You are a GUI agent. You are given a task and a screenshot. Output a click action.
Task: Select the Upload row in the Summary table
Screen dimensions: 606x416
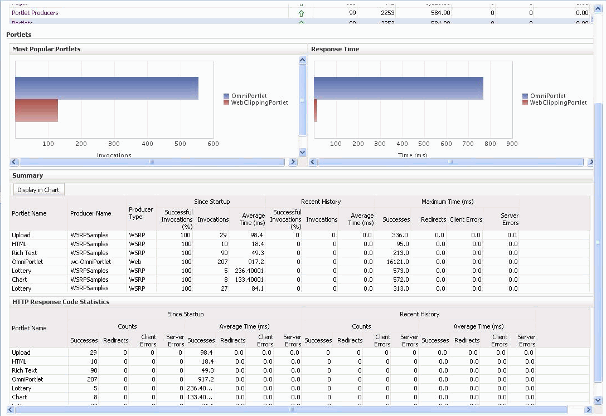coord(21,235)
